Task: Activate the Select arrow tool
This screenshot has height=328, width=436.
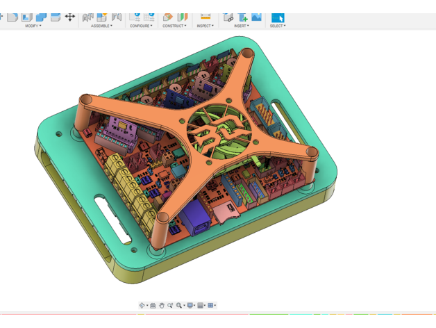Action: pos(278,17)
